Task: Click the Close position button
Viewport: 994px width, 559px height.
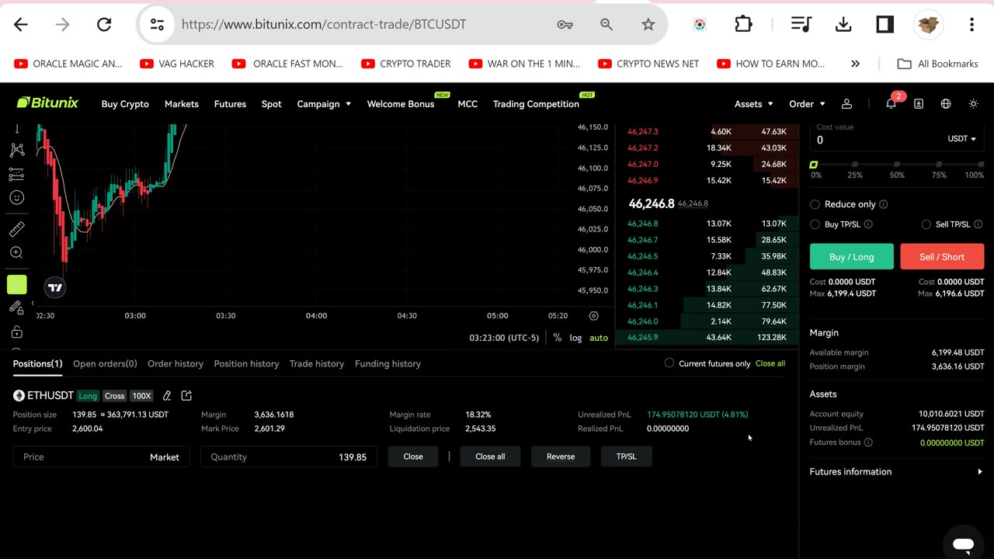Action: (413, 457)
